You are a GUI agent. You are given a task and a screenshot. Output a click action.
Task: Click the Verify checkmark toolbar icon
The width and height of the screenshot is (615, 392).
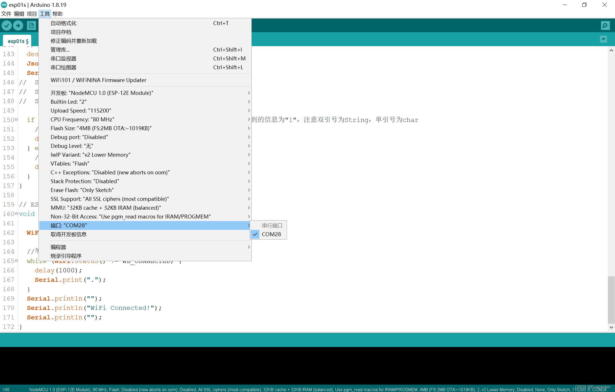[7, 26]
